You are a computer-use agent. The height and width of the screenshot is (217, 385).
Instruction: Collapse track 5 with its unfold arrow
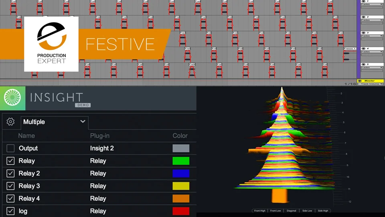pos(363,64)
